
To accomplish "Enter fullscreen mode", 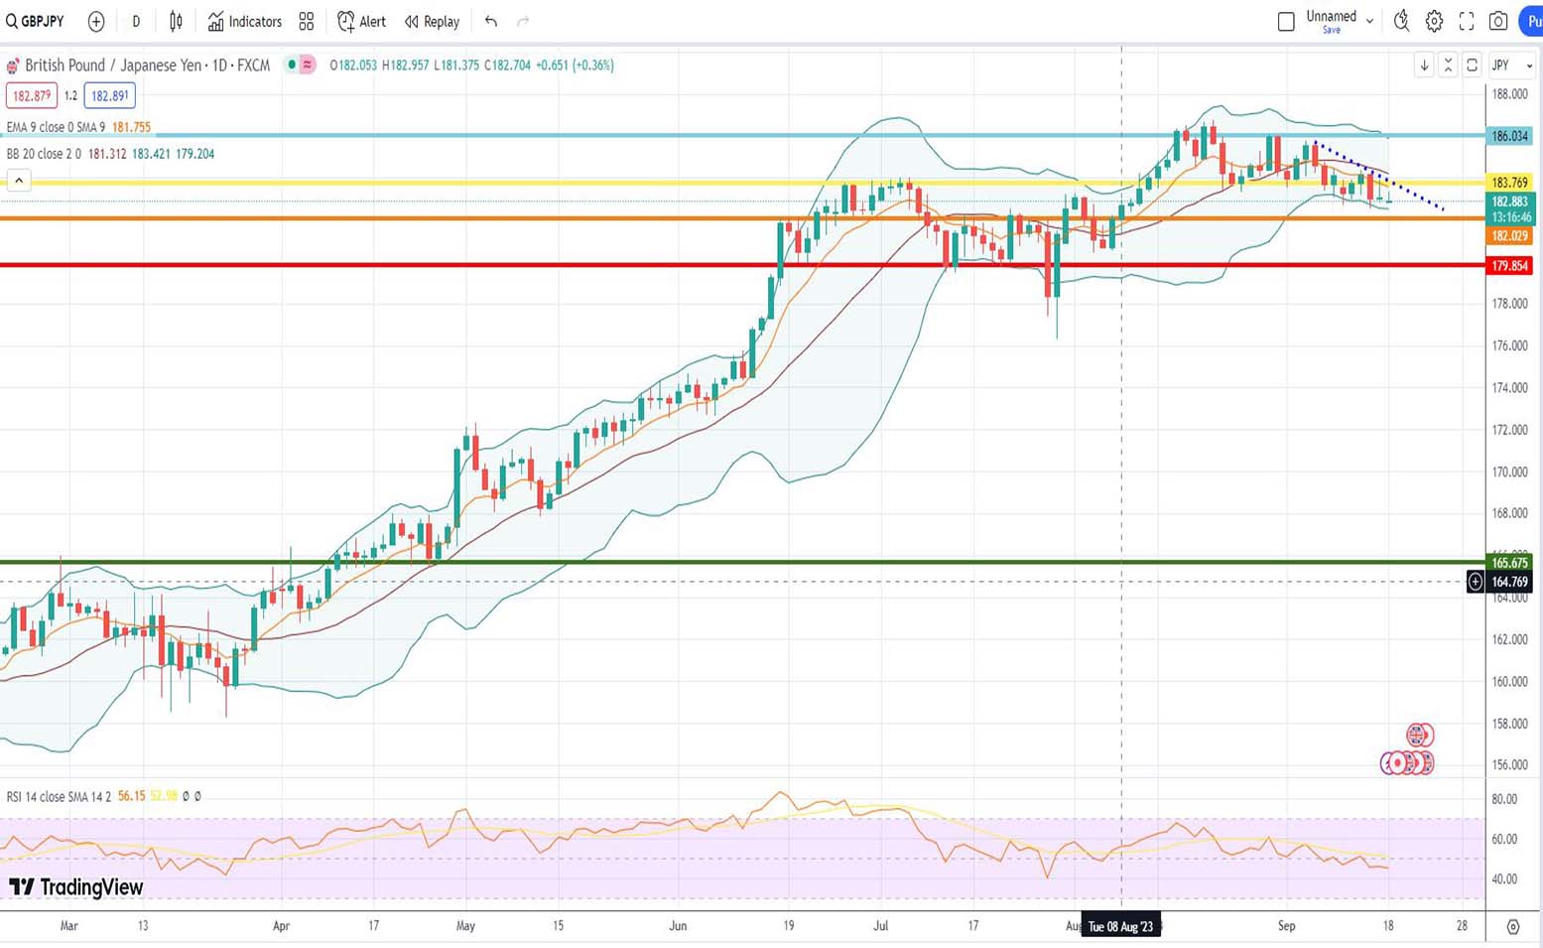I will pyautogui.click(x=1467, y=21).
